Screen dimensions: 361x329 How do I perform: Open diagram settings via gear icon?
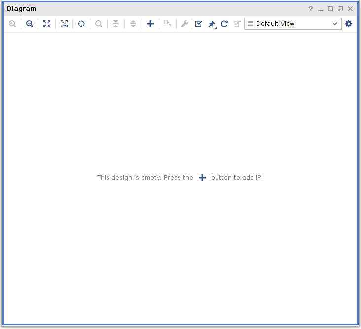(349, 24)
